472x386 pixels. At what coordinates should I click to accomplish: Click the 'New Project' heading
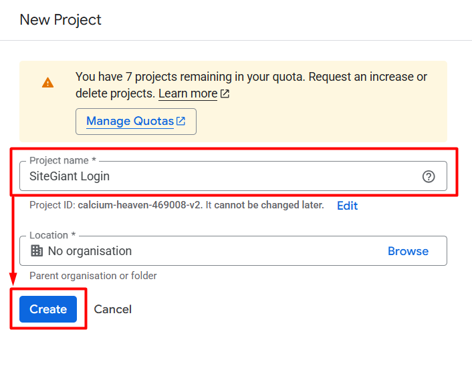click(x=61, y=20)
